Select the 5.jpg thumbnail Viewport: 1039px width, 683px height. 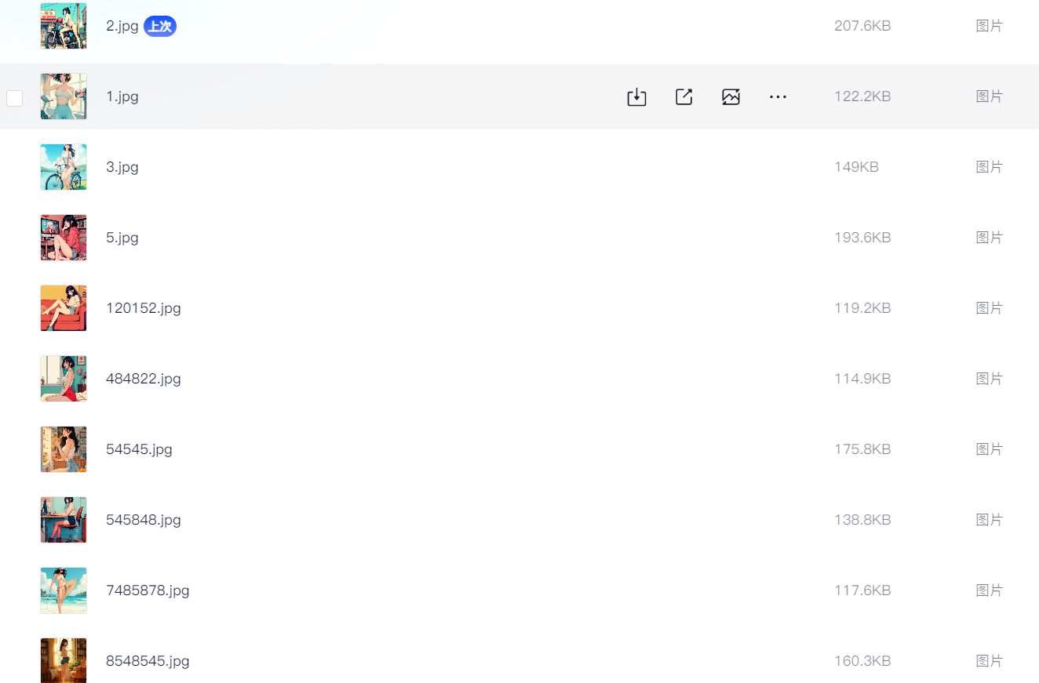click(x=64, y=238)
